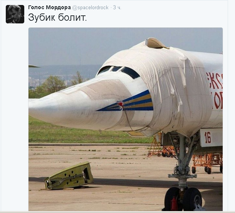The width and height of the screenshot is (235, 213).
Task: Click the red lettering on the fuselage
Action: 215,90
